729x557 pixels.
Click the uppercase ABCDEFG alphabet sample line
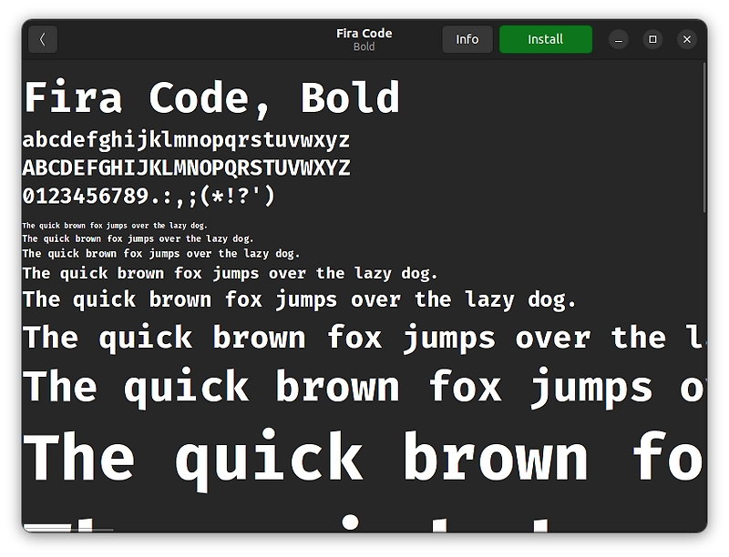pos(186,167)
